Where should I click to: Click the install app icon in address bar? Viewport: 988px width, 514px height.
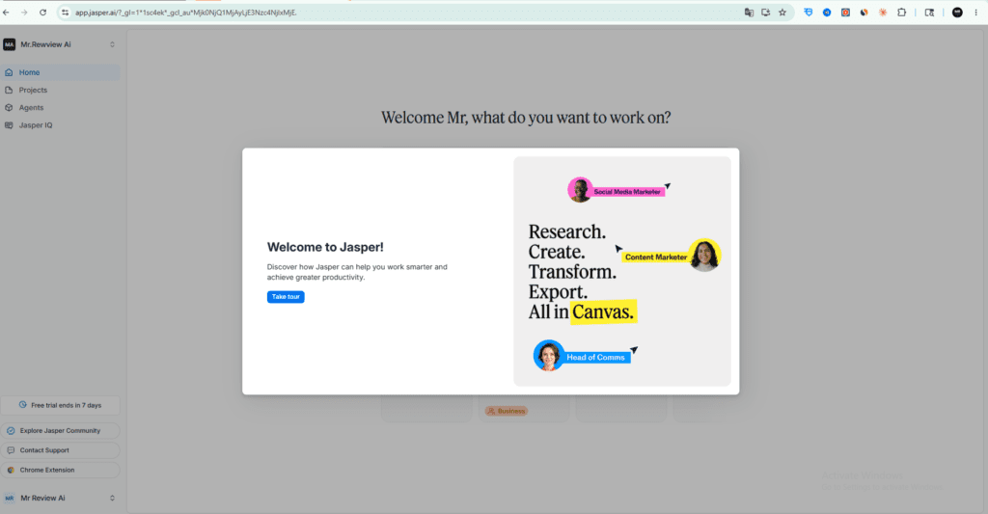tap(765, 12)
